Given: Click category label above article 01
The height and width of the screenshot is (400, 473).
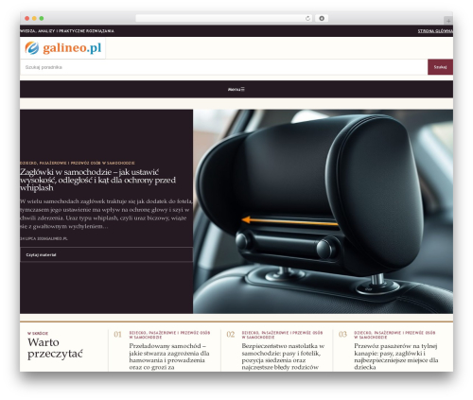Looking at the screenshot, I should coord(169,335).
